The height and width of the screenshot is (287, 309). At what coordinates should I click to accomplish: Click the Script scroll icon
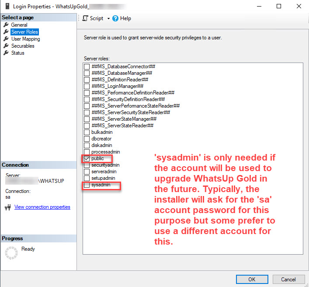tap(85, 18)
